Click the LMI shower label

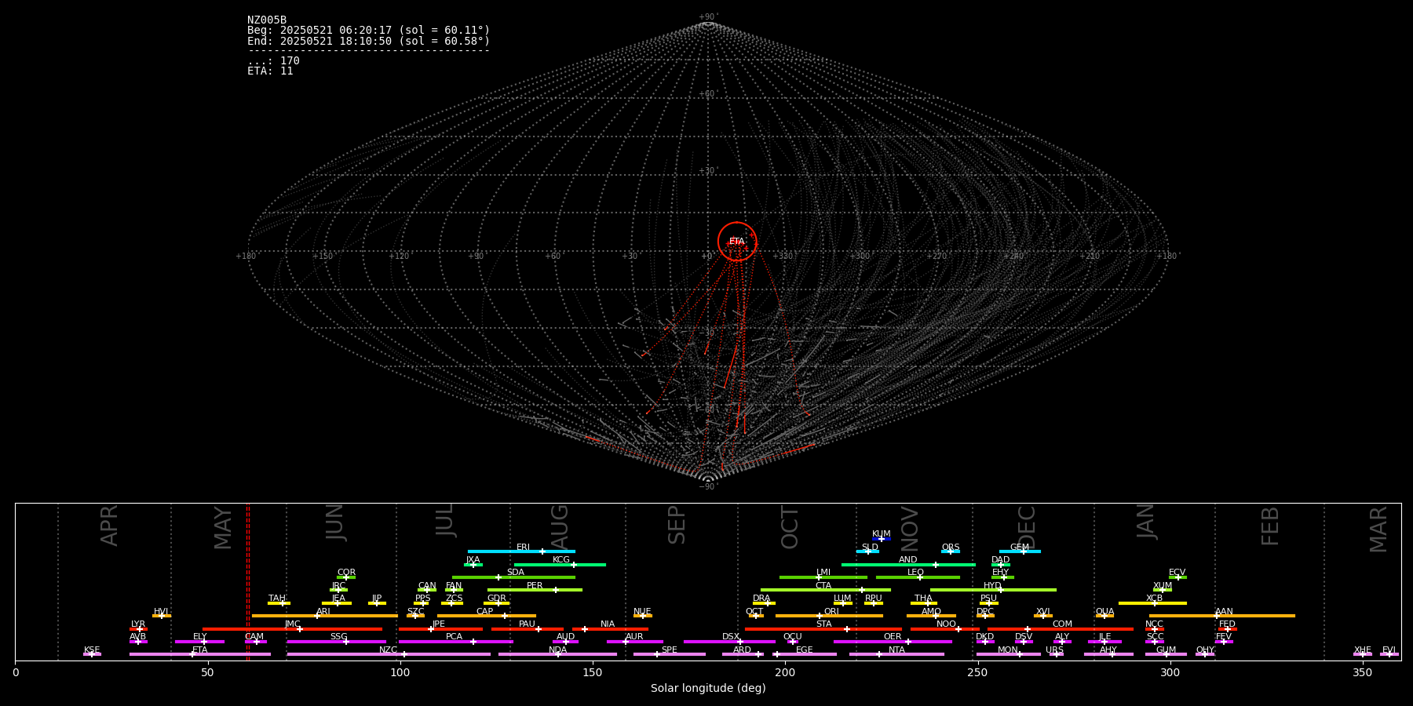point(823,573)
